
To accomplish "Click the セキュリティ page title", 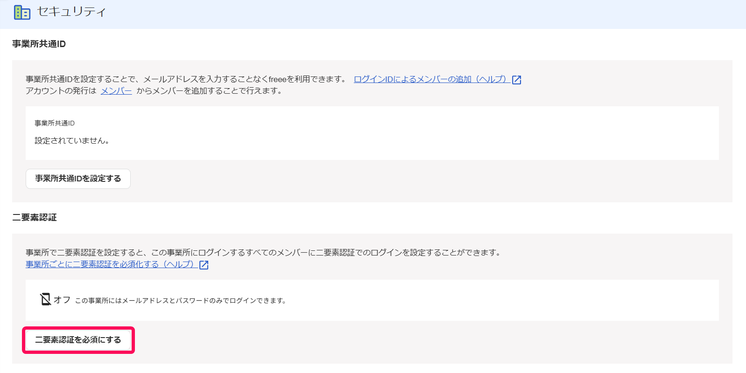I will click(71, 12).
